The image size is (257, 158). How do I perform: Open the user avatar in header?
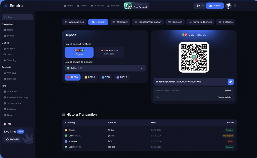228,6
